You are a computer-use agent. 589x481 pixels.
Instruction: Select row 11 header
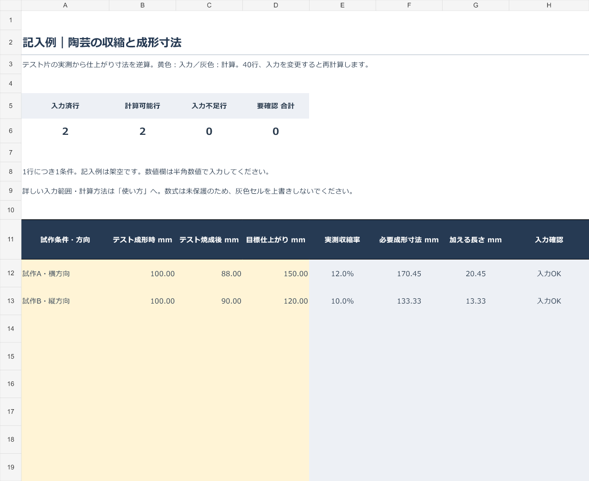click(11, 239)
